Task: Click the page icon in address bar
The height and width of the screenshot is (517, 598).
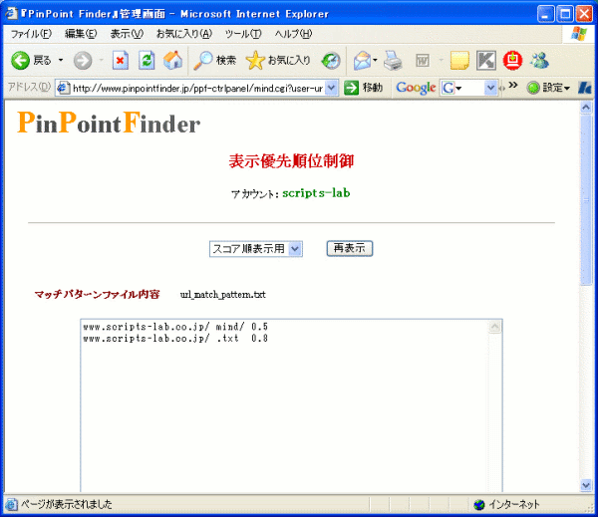Action: point(63,88)
